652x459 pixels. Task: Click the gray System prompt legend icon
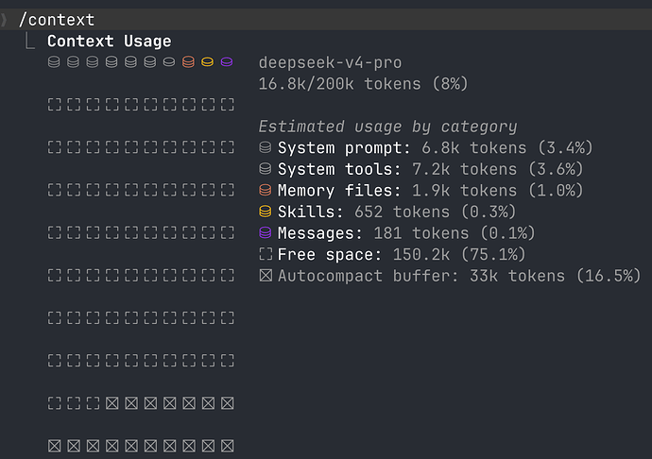[x=266, y=147]
